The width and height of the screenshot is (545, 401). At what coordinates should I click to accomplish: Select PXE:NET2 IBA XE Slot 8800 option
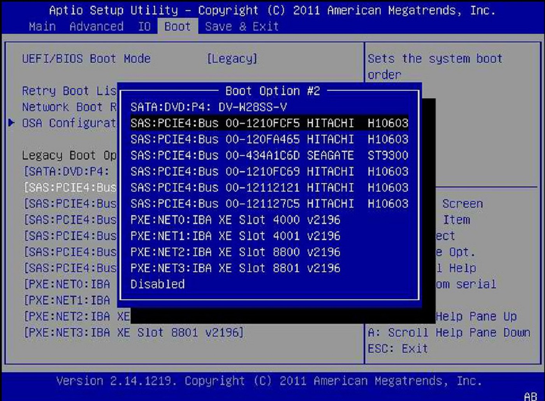[x=236, y=252]
